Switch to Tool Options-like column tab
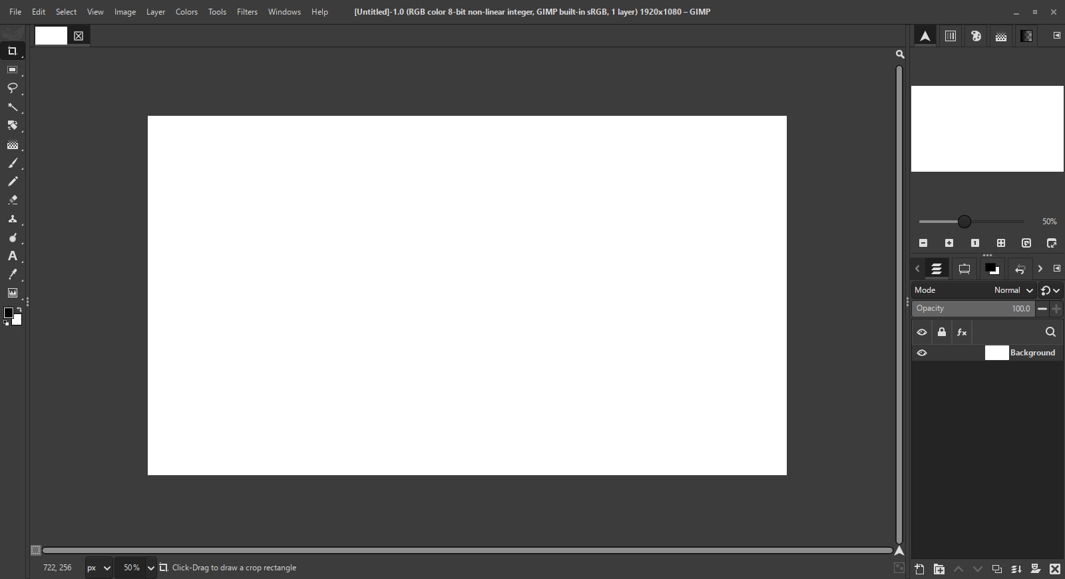The image size is (1065, 579). point(951,36)
